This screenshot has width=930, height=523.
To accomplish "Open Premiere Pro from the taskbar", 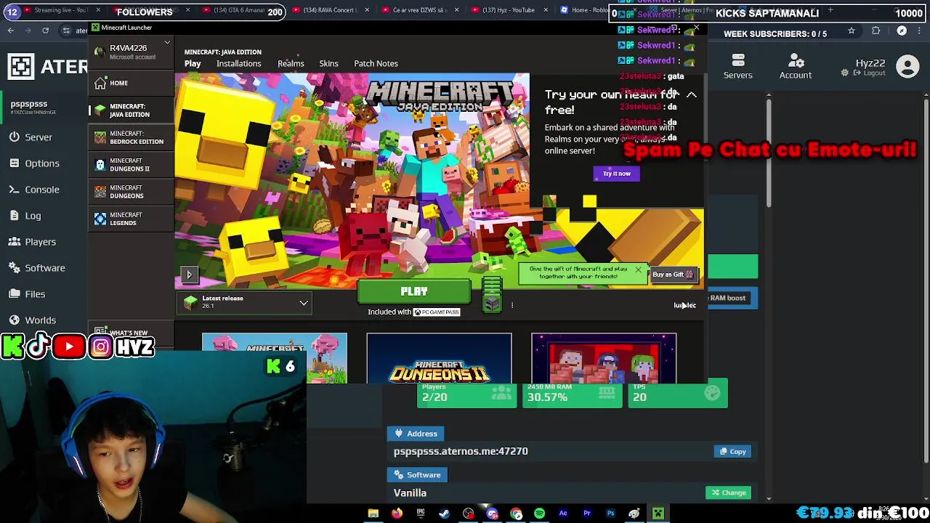I will [587, 514].
